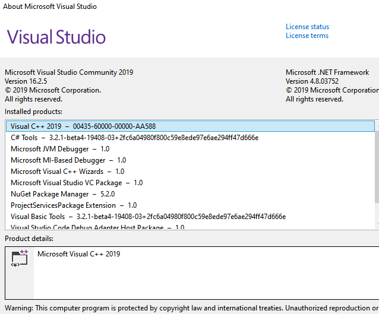Select the Visual Basic Tools entry
The image size is (379, 314).
coord(148,217)
